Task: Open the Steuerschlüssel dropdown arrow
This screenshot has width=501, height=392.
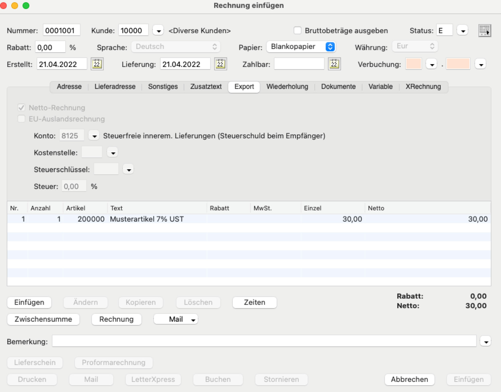Action: (x=128, y=170)
